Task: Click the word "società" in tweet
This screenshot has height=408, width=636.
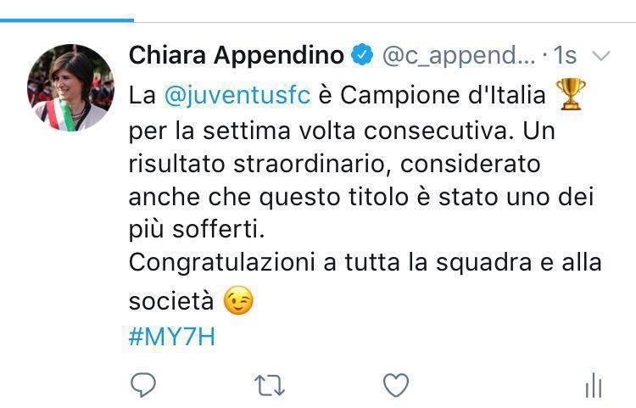Action: (x=171, y=302)
